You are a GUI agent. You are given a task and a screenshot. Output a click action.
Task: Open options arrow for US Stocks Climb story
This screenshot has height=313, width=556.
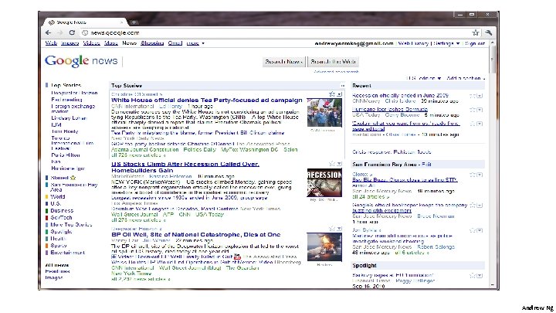[x=339, y=164]
